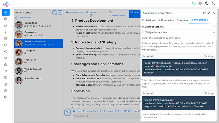Select the Integrations tab
219x123 pixels.
pos(199,20)
